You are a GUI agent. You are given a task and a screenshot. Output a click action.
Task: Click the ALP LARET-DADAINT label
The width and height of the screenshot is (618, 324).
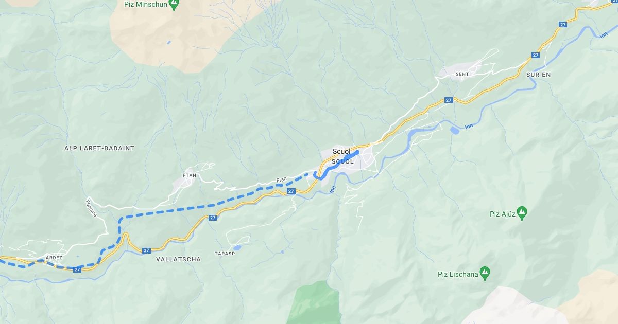click(99, 148)
